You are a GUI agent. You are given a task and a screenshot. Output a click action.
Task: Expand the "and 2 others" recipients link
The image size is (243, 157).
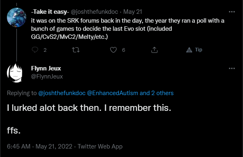pyautogui.click(x=156, y=93)
